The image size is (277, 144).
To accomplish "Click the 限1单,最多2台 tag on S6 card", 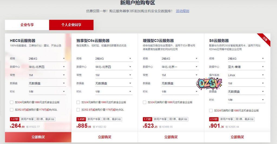I will click(x=244, y=119).
